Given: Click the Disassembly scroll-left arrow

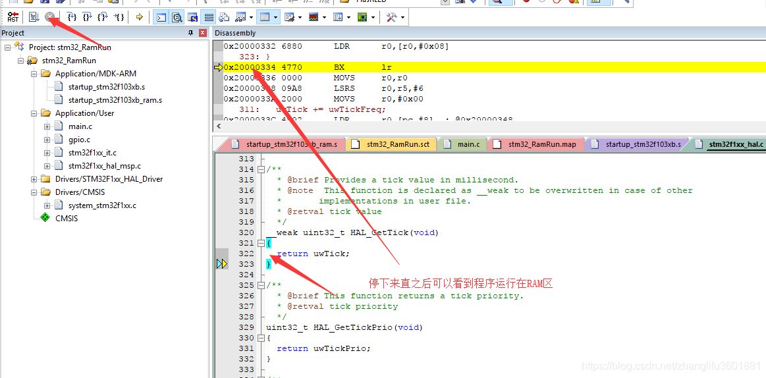Looking at the screenshot, I should [219, 126].
